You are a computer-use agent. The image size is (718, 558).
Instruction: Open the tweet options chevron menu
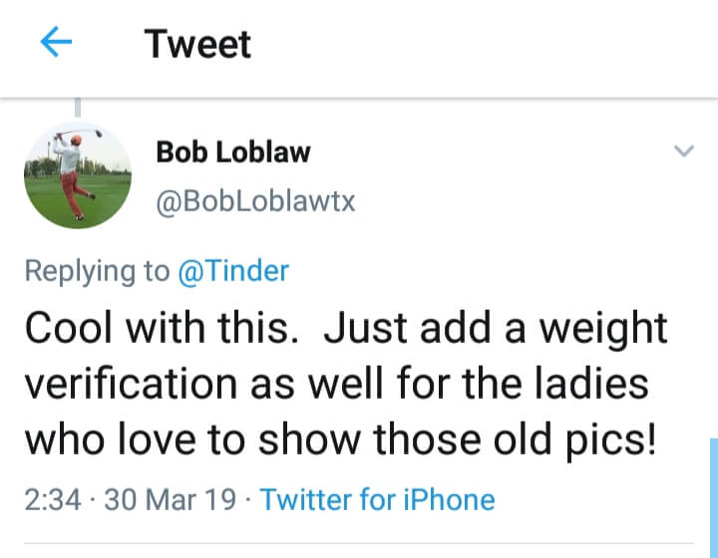tap(683, 151)
